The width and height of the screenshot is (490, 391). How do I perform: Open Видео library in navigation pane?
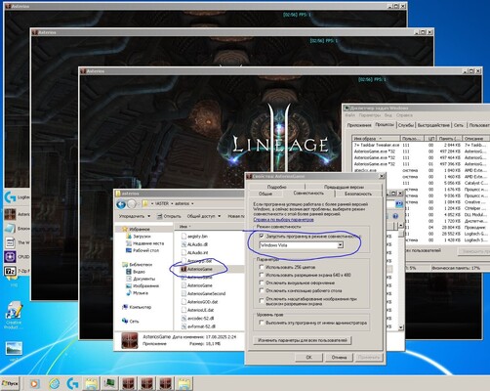[139, 272]
